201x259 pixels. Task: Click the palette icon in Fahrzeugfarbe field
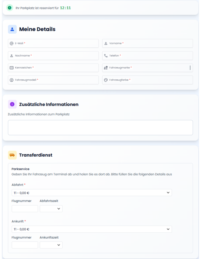[x=106, y=80]
